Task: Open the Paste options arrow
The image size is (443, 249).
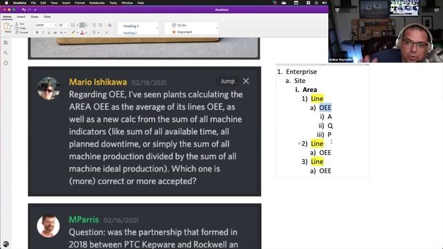Action: pos(12,26)
